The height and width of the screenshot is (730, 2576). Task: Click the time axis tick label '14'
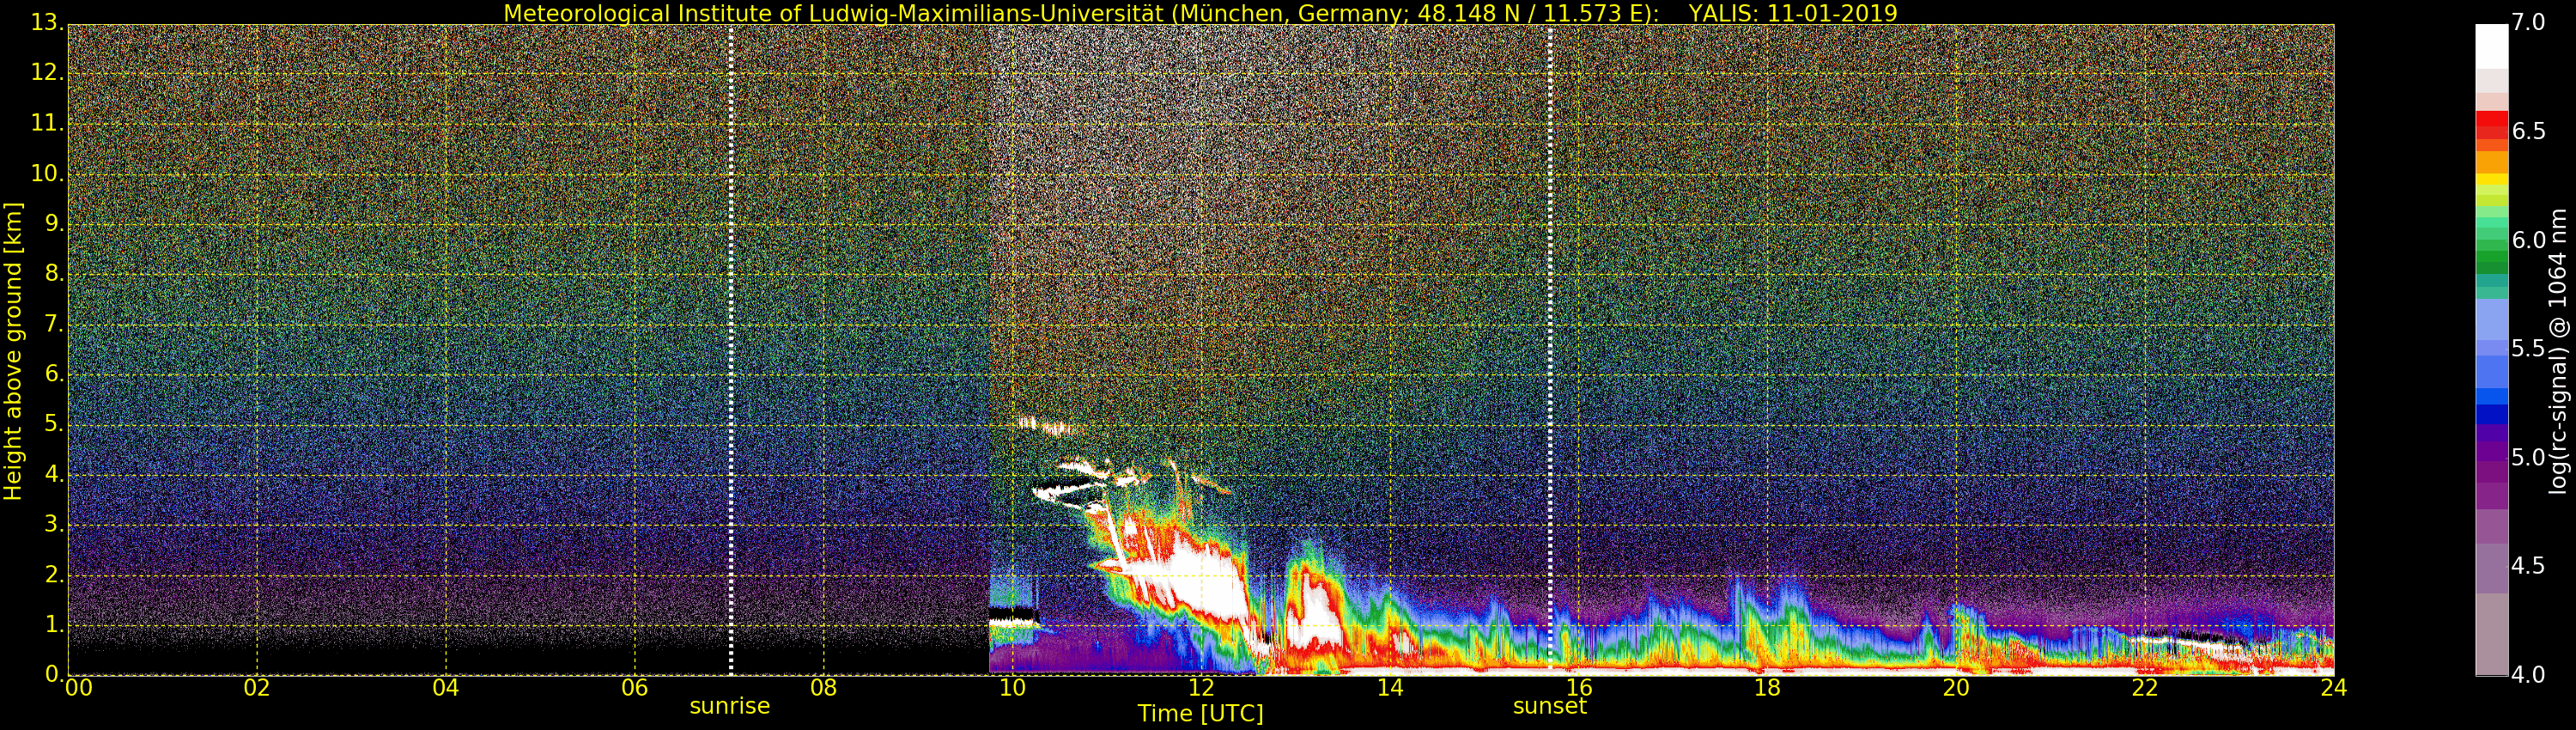1390,688
